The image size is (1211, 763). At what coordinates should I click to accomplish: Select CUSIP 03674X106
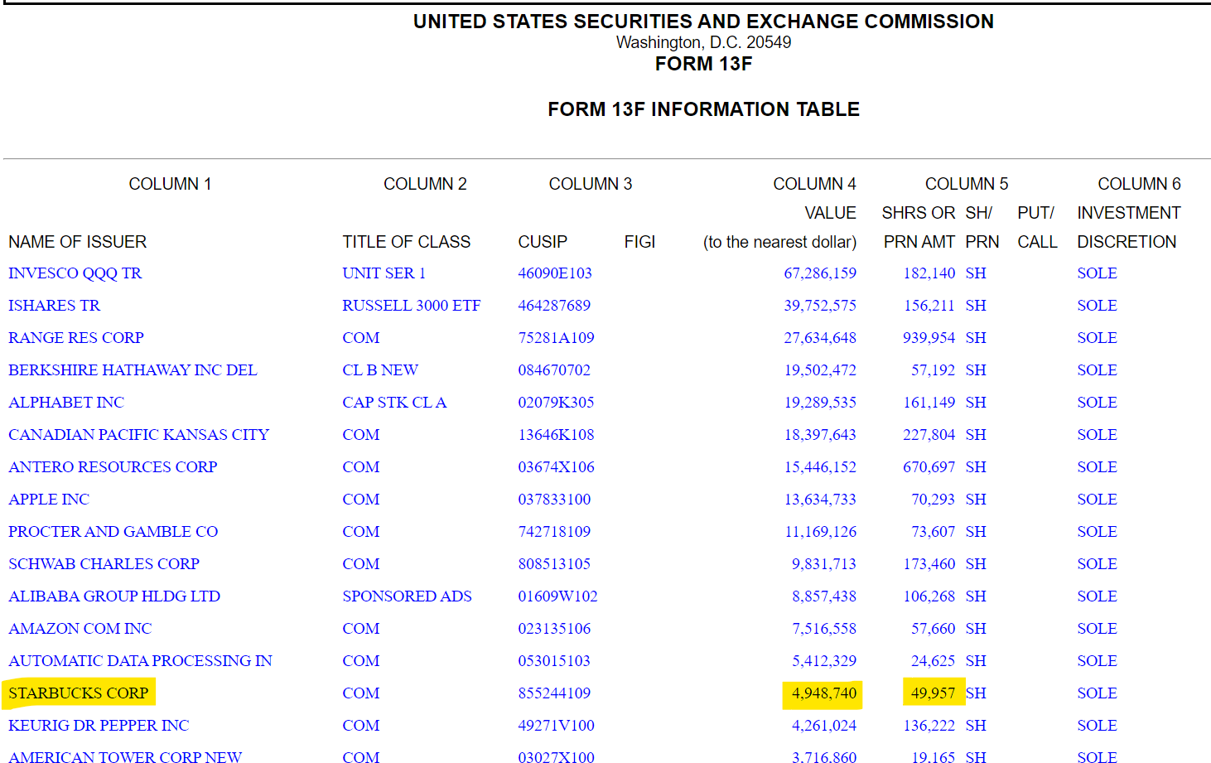point(556,467)
